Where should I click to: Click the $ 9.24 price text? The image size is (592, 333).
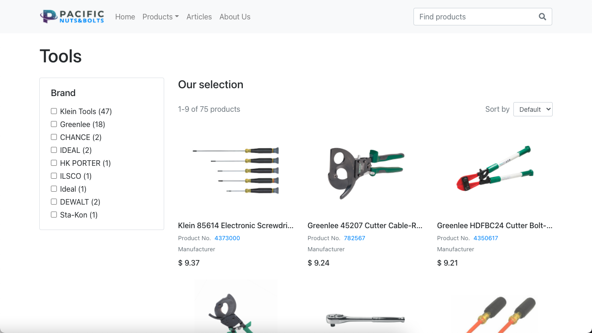coord(319,263)
